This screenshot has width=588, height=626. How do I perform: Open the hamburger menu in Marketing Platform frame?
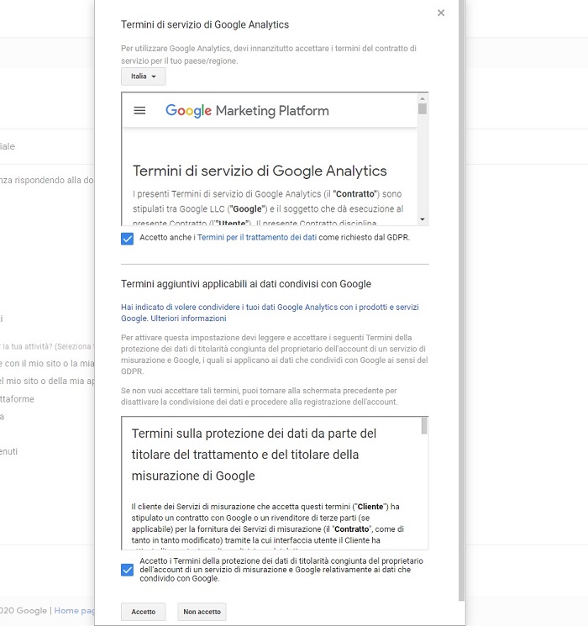139,111
